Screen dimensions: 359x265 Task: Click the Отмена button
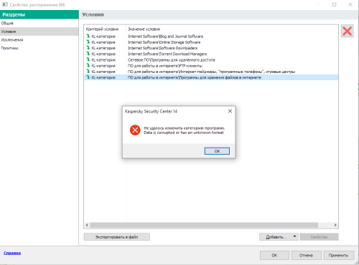pos(306,255)
